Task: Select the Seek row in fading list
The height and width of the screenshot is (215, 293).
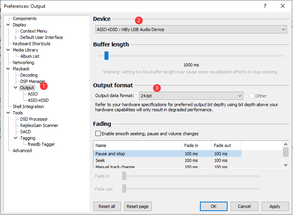Action: pyautogui.click(x=100, y=160)
